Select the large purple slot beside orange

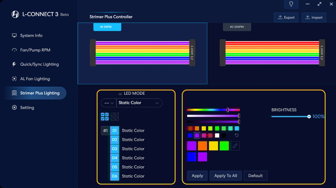(x=192, y=146)
